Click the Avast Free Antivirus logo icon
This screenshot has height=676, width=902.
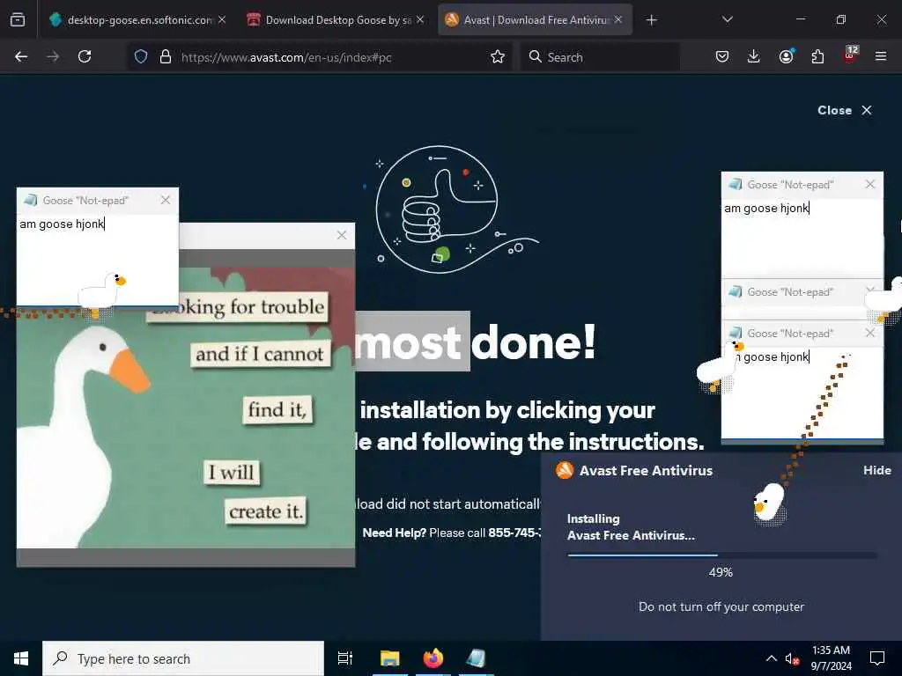point(565,470)
